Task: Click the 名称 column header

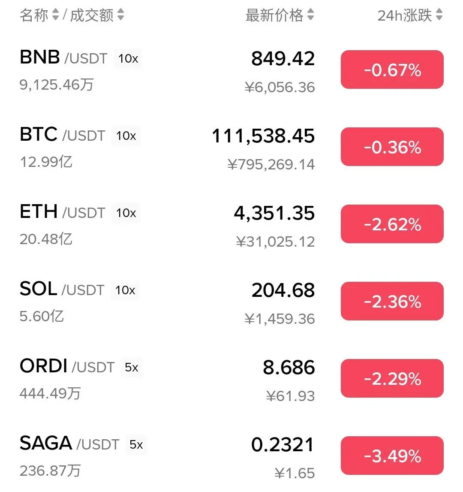Action: (34, 15)
